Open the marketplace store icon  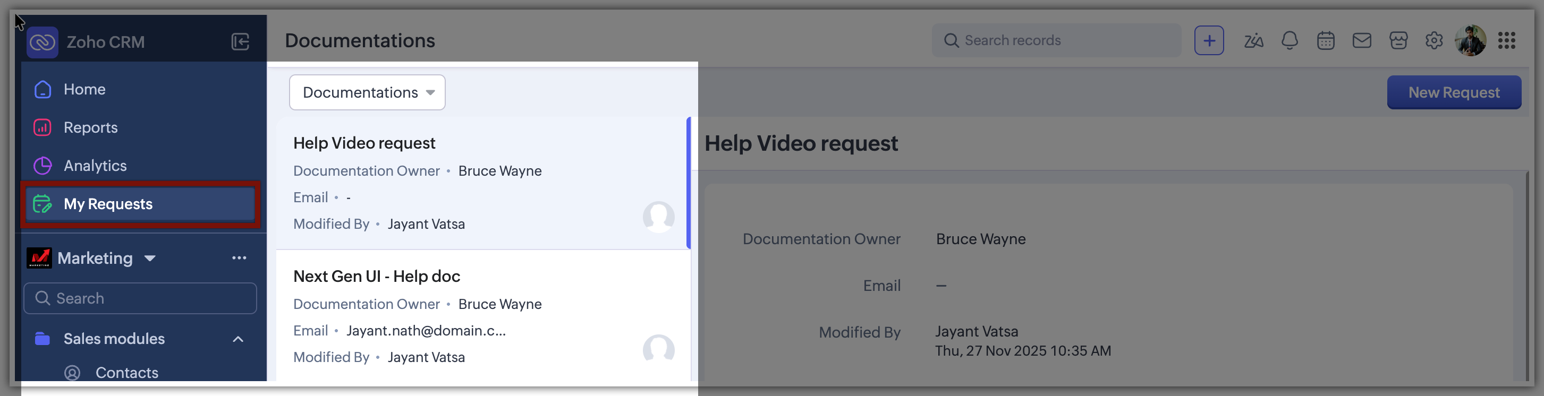1398,41
